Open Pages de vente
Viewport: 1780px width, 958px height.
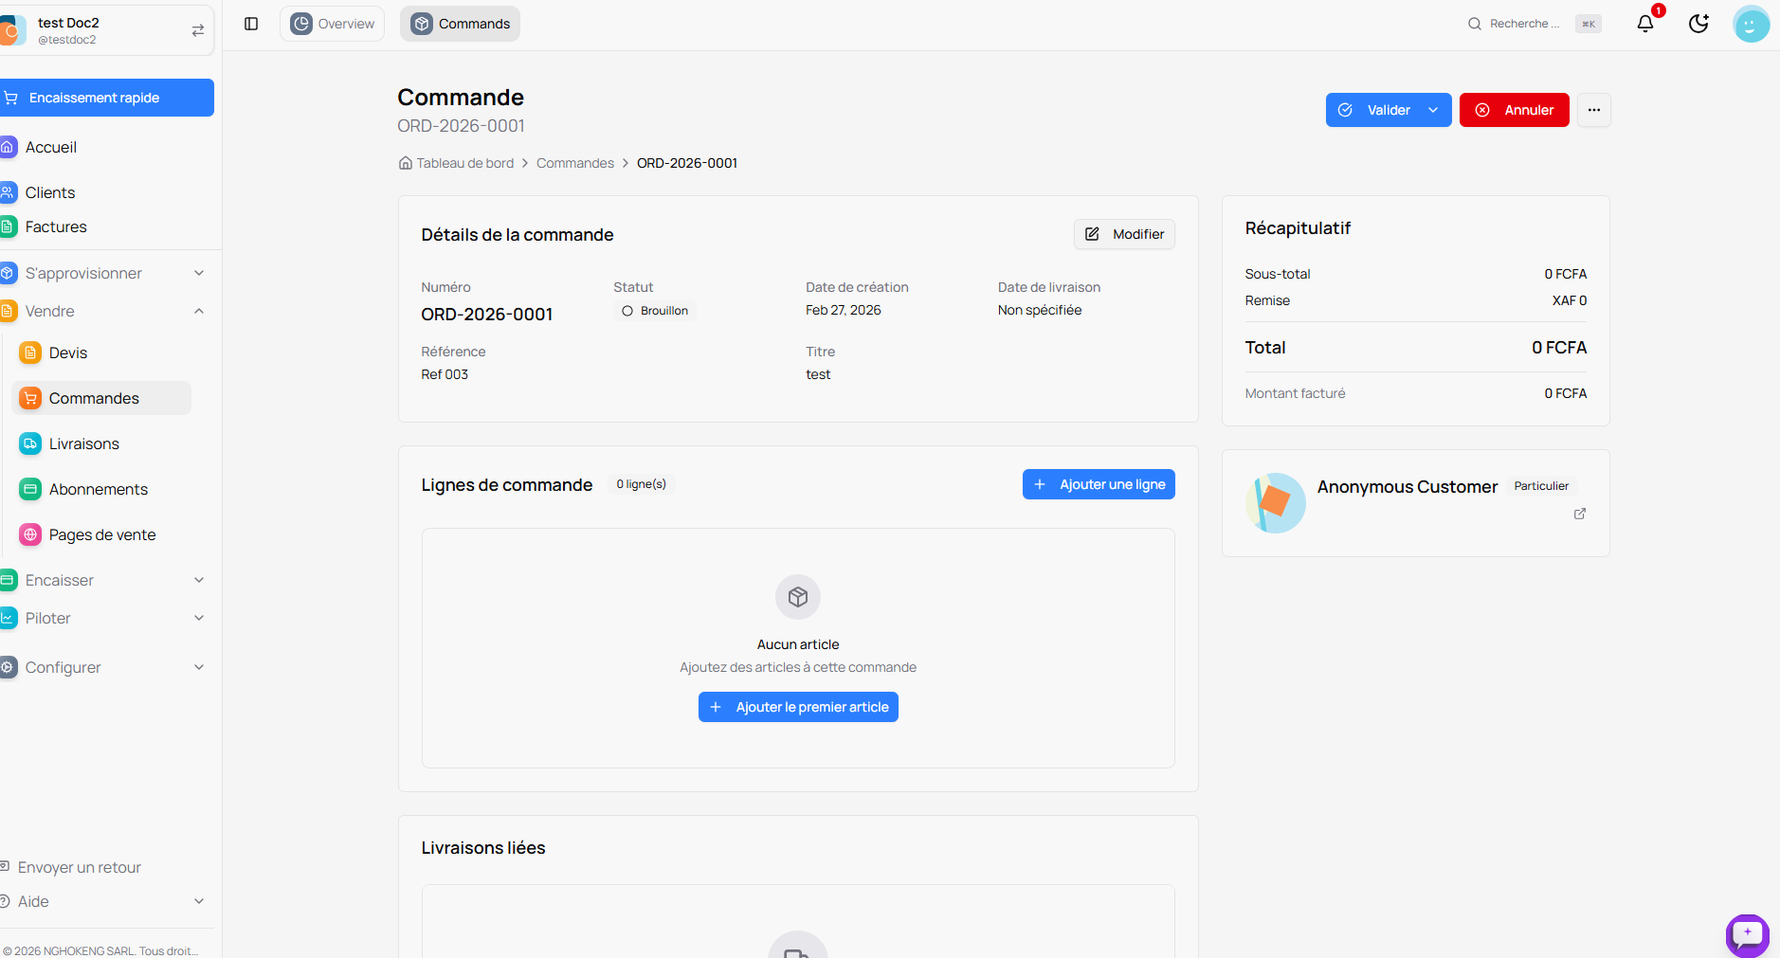click(101, 533)
